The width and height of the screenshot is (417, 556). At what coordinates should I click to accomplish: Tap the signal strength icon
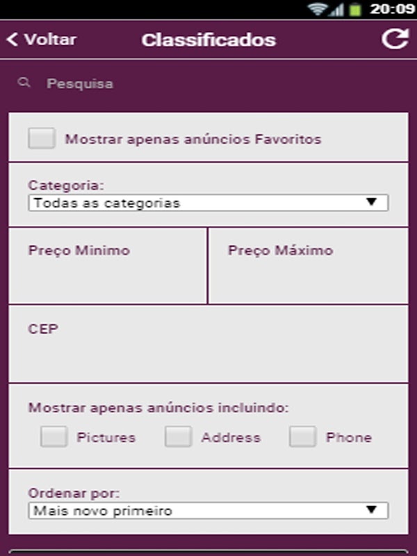337,9
